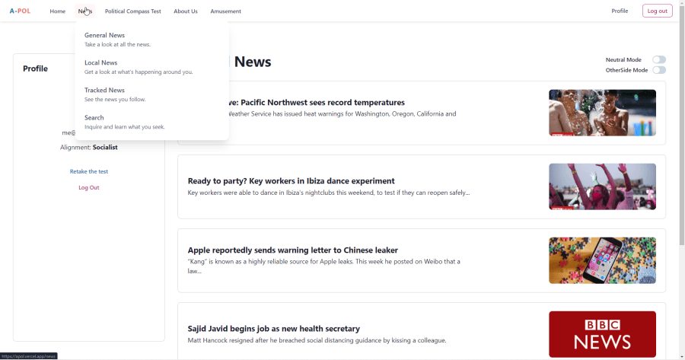
Task: Click the A-POL logo
Action: tap(20, 11)
